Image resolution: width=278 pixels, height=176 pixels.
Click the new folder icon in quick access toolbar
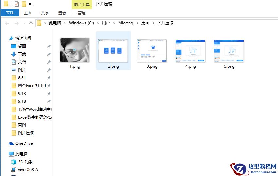point(24,4)
